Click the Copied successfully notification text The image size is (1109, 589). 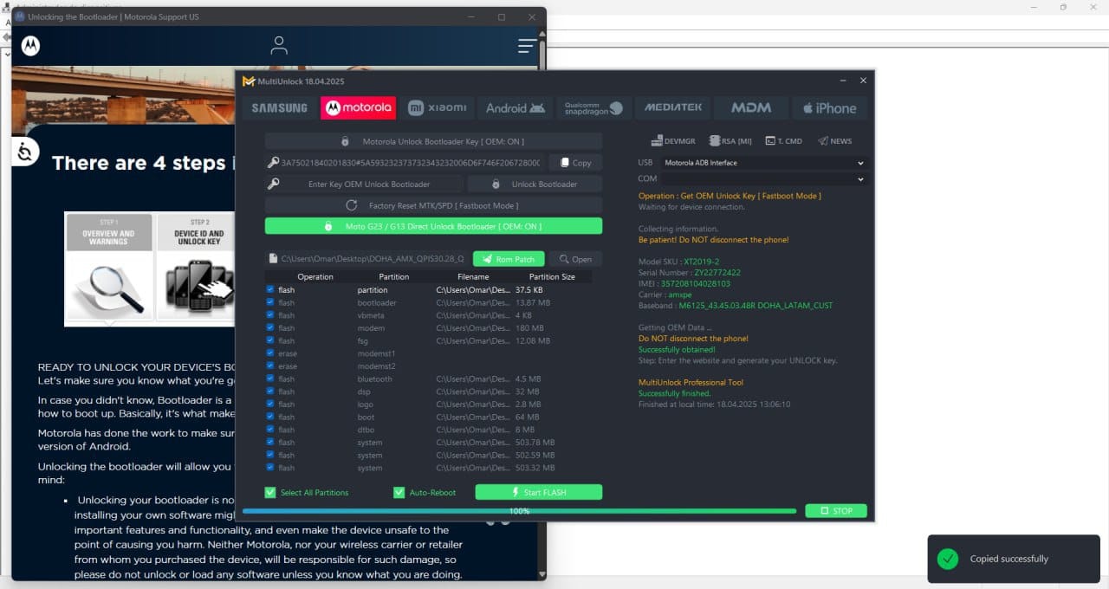pos(1008,559)
